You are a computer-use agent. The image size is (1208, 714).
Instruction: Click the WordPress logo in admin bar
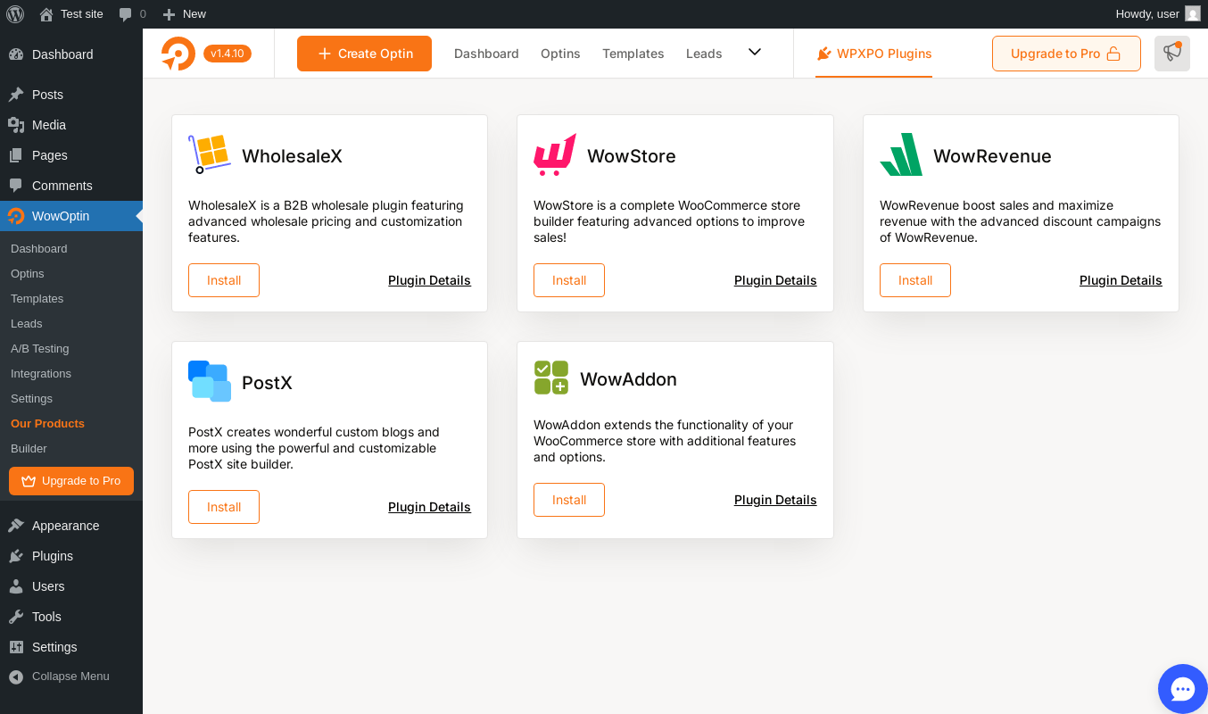[x=15, y=14]
